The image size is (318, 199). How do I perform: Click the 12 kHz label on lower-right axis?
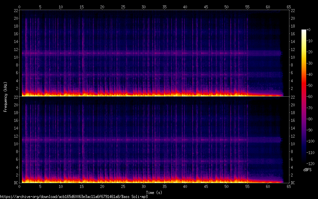pos(293,136)
